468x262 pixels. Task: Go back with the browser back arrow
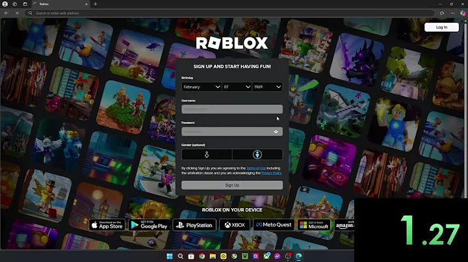pos(6,13)
